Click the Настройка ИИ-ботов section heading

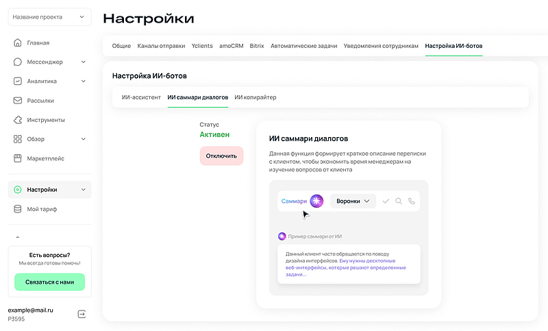click(x=149, y=76)
